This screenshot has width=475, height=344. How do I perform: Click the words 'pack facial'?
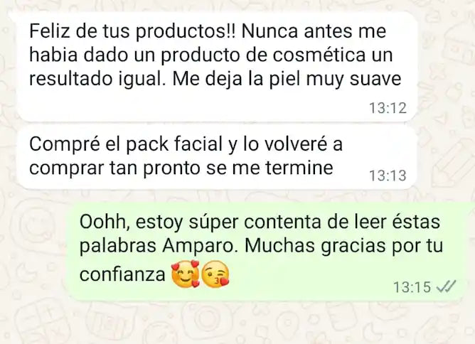coord(174,144)
